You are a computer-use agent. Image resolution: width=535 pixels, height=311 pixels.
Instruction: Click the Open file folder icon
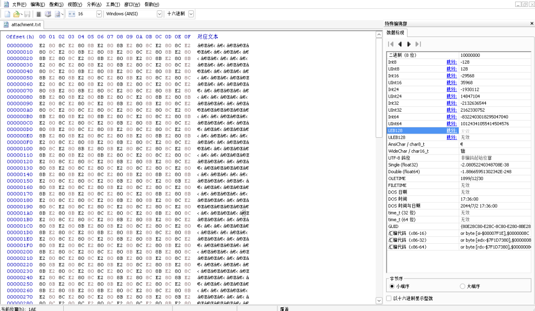tap(16, 14)
